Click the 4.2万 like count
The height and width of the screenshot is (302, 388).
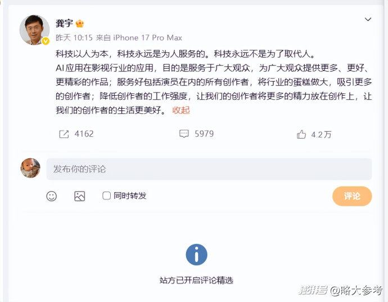321,135
